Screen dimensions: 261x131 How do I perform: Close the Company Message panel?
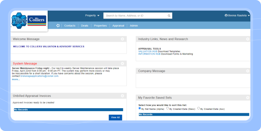248,71
